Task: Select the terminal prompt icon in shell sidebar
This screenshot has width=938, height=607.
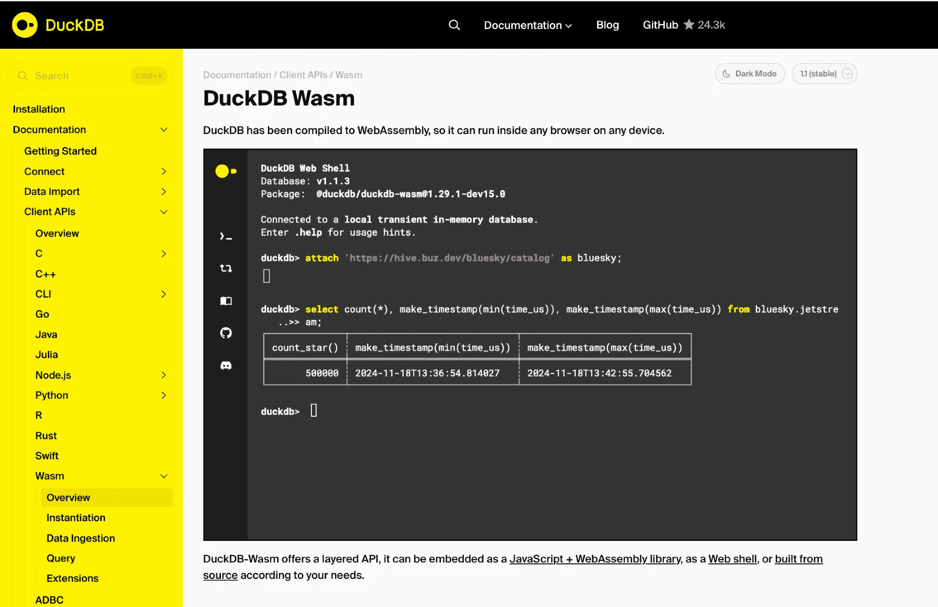Action: click(x=226, y=236)
